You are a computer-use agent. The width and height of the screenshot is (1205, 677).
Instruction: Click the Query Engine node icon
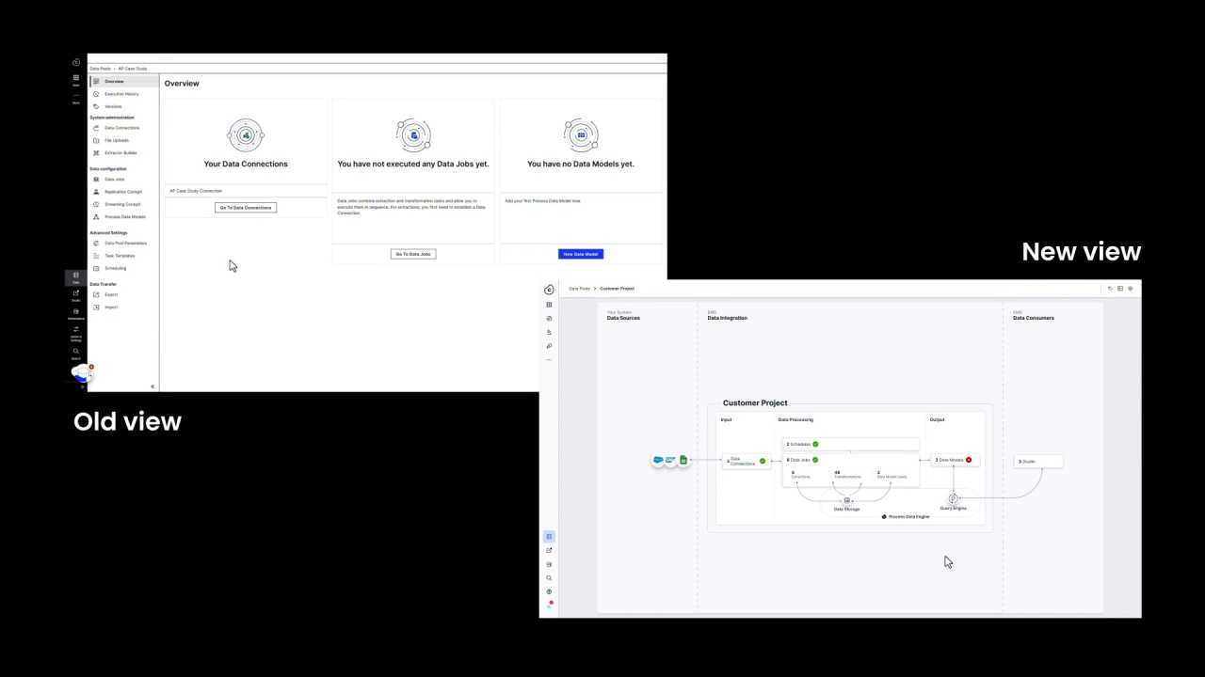click(x=953, y=499)
